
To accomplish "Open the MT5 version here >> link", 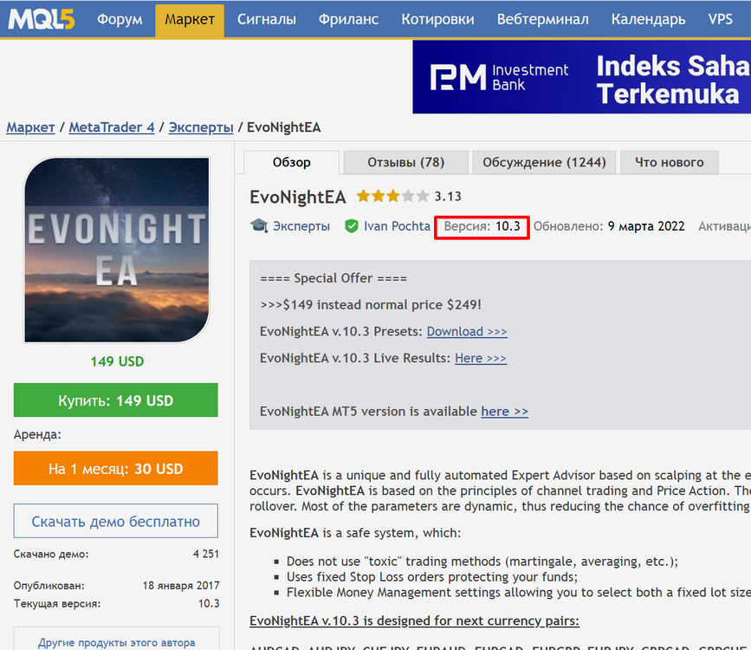I will (x=505, y=412).
